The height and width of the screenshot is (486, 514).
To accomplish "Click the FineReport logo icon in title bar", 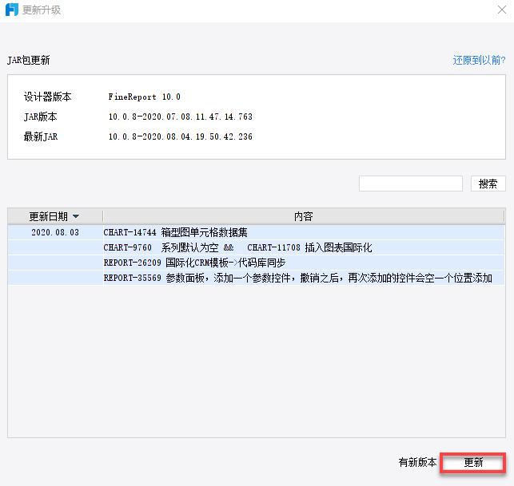I will point(12,10).
